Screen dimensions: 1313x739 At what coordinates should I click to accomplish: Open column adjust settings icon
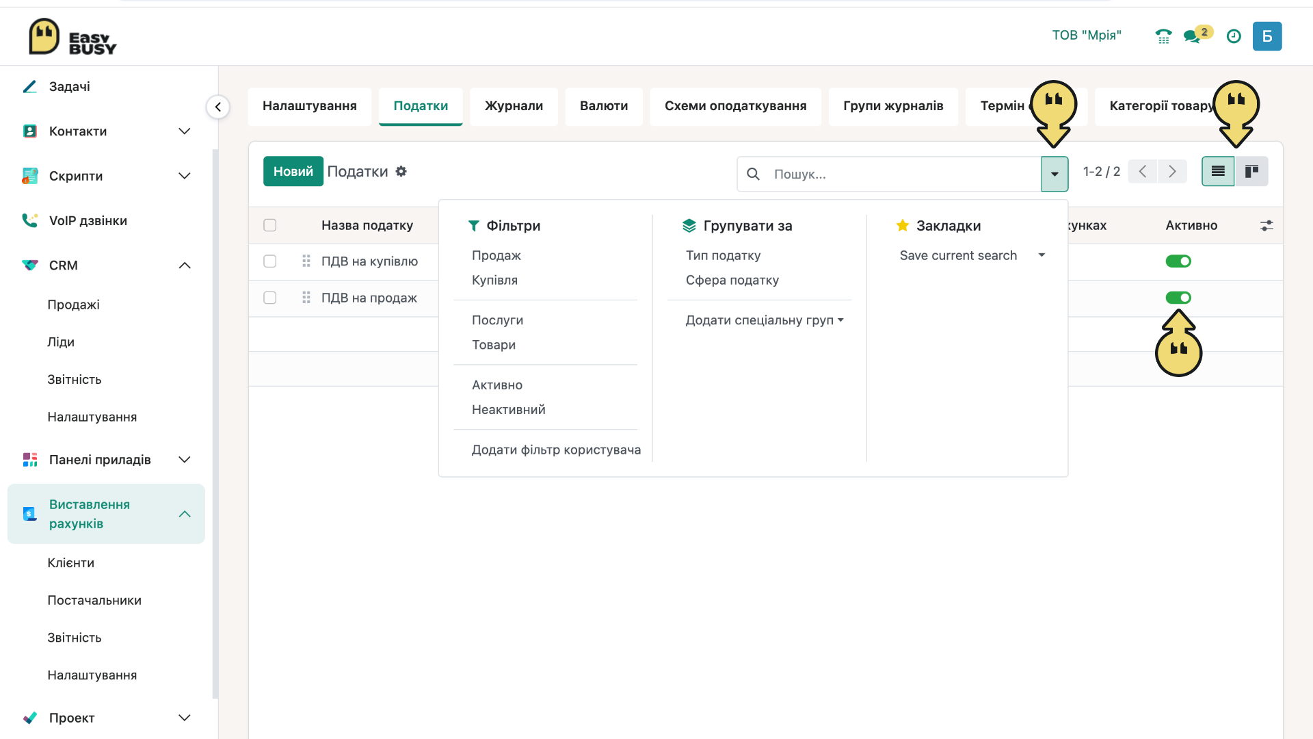[1266, 226]
